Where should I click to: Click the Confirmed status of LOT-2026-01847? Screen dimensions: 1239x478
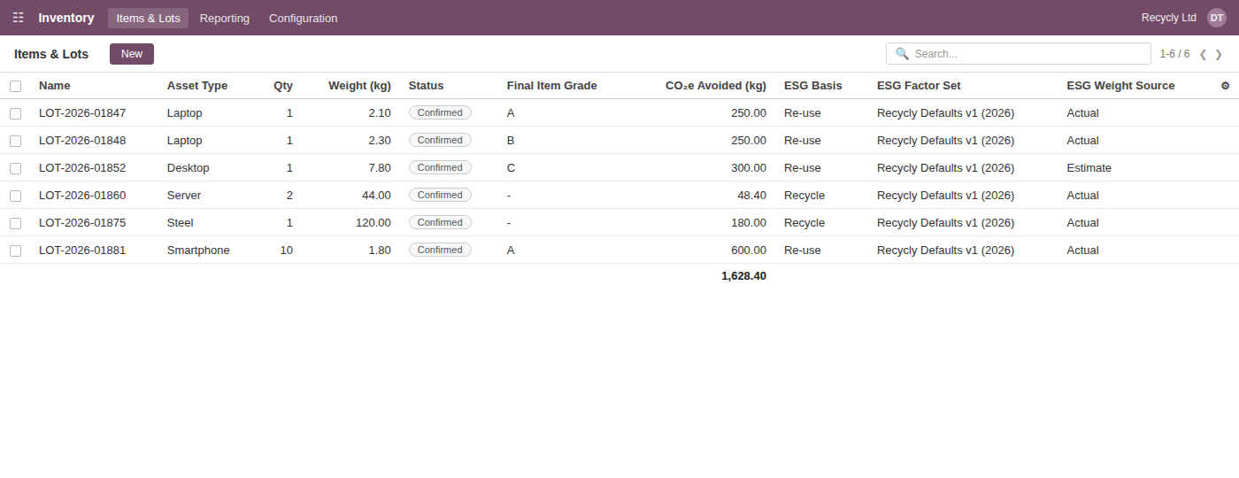(440, 113)
